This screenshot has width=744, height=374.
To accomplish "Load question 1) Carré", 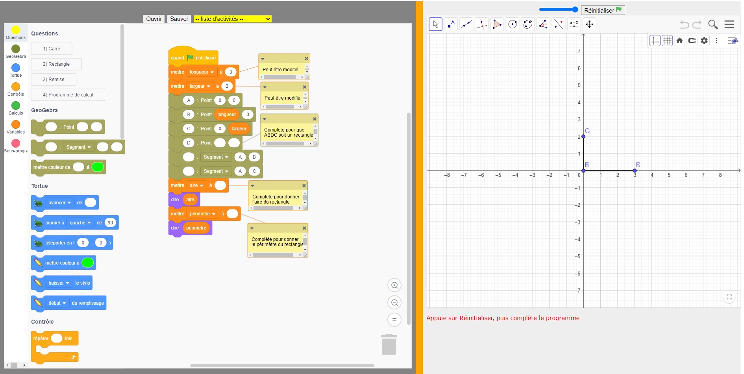I will coord(52,49).
